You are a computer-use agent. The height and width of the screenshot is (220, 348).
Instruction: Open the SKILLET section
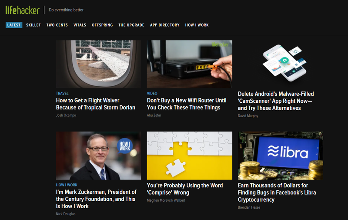33,25
